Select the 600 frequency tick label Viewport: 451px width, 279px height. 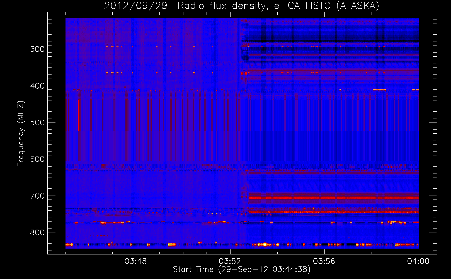[37, 159]
